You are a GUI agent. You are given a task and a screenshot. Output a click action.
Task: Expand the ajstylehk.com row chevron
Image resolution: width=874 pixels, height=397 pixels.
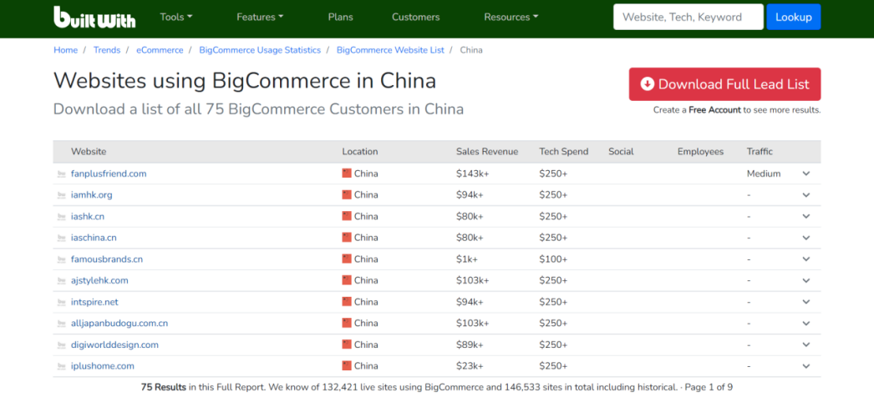805,280
